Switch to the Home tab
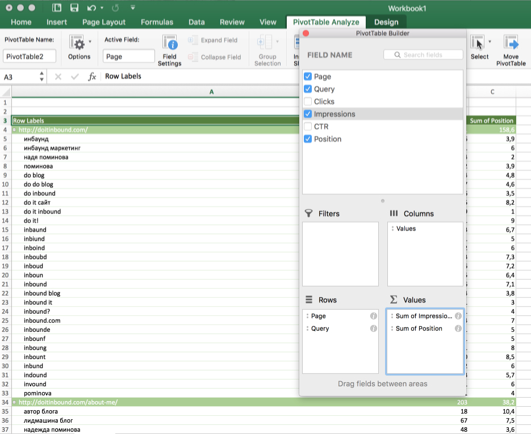This screenshot has height=434, width=531. [x=21, y=22]
